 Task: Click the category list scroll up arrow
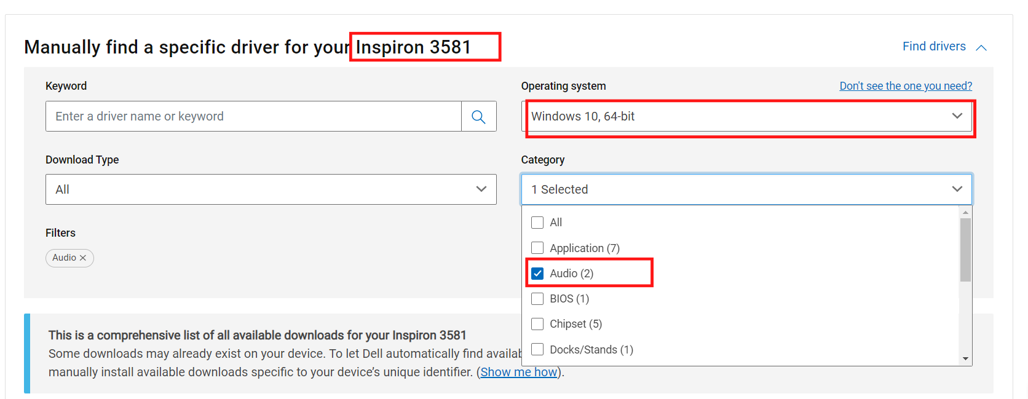coord(965,212)
